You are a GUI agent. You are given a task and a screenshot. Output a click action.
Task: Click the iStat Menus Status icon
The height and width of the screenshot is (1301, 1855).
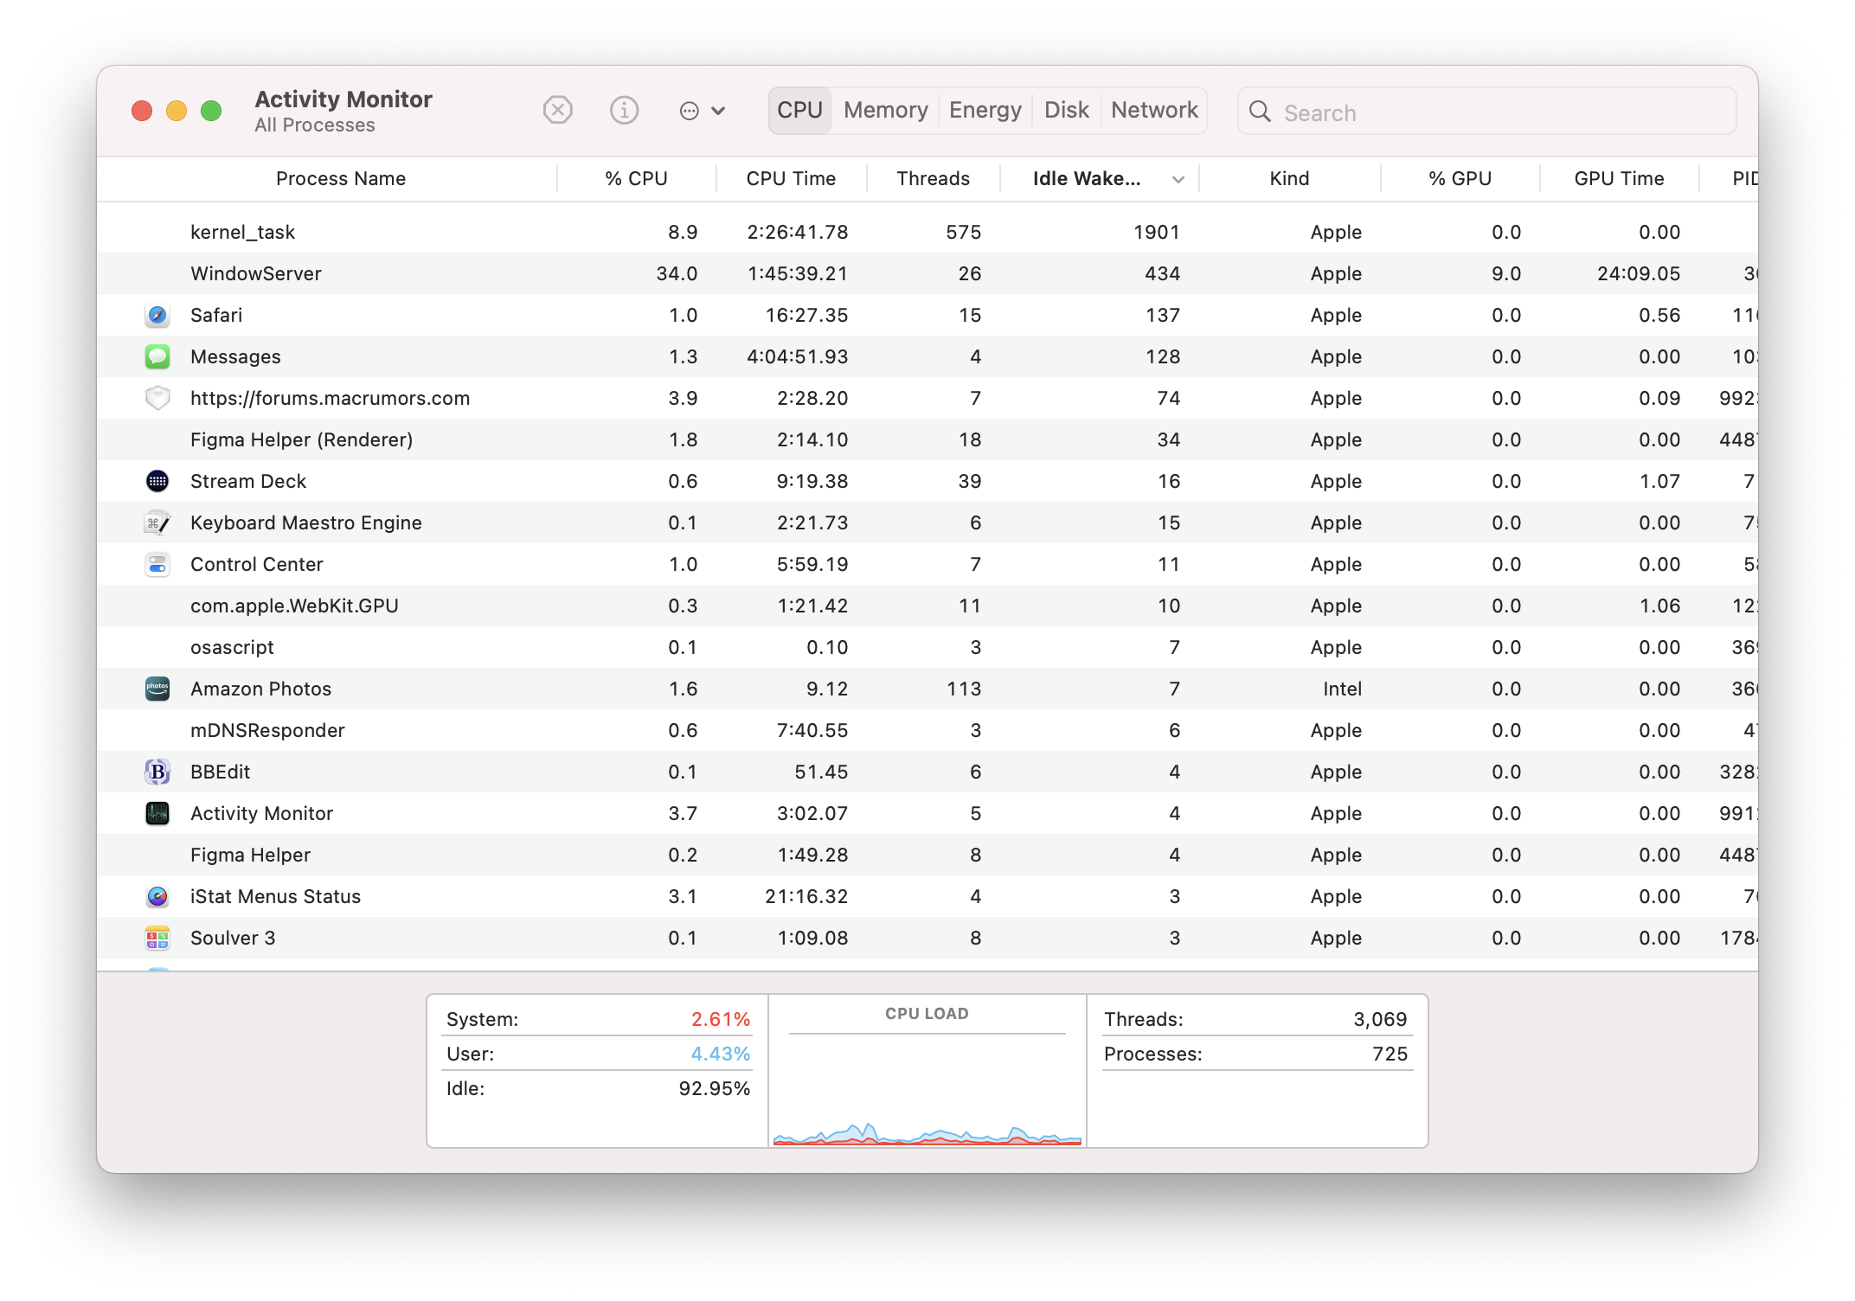pyautogui.click(x=157, y=896)
